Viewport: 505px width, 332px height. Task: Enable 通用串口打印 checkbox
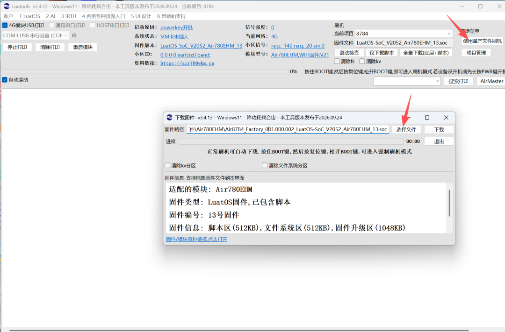tap(51, 25)
